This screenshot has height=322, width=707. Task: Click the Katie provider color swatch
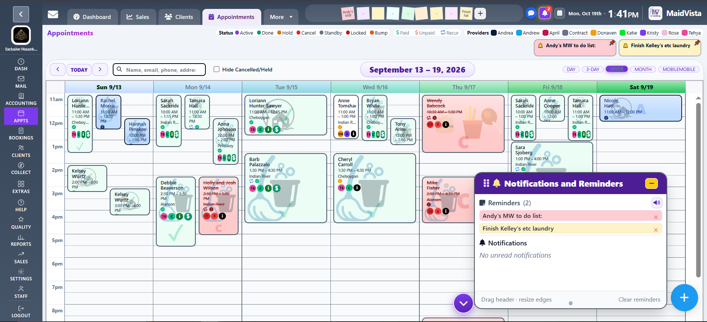623,33
